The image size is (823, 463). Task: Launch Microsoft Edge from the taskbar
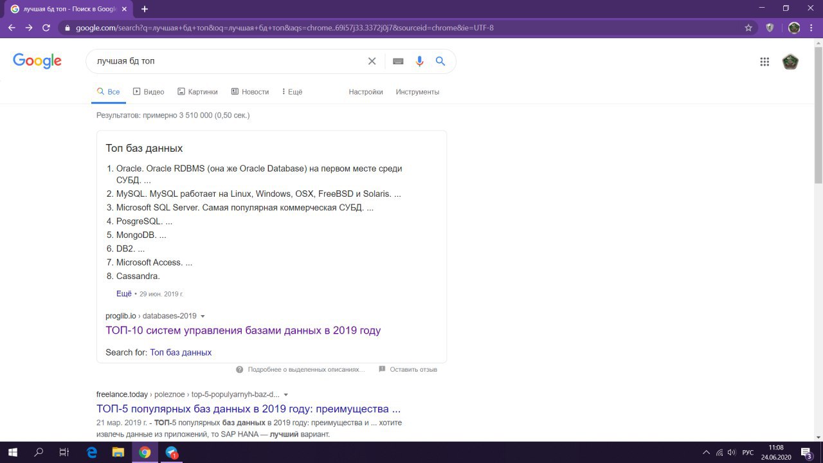pyautogui.click(x=92, y=452)
